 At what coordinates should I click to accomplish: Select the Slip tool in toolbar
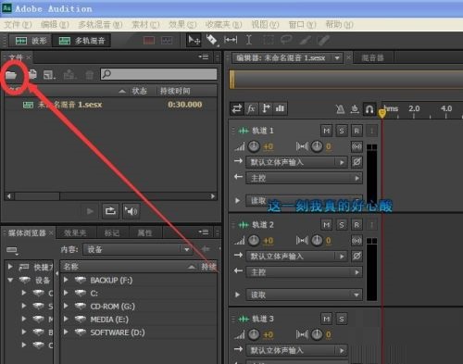(x=231, y=40)
